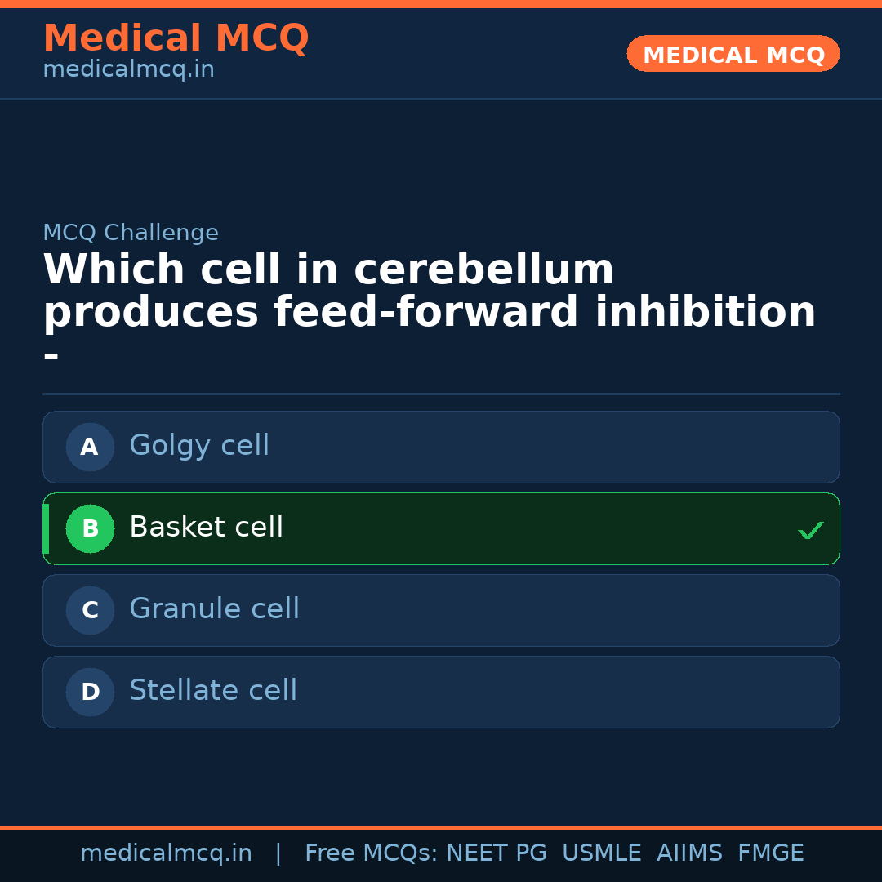Open the medicalmcq.in link under the header title
Image resolution: width=882 pixels, height=882 pixels.
128,69
